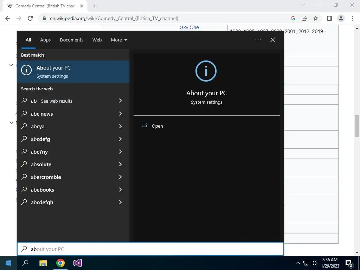Click the Sky One link
Screen dimensions: 360x270
click(x=189, y=27)
